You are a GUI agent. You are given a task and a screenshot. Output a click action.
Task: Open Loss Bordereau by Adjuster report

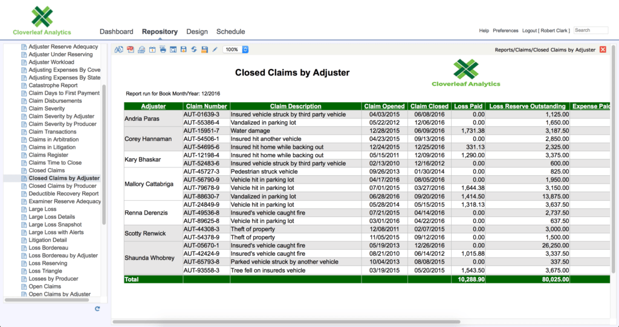pyautogui.click(x=63, y=256)
